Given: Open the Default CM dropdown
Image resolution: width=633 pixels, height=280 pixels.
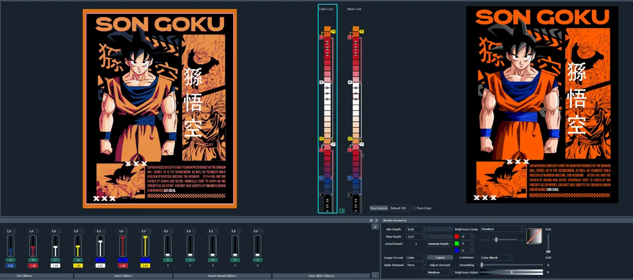Looking at the screenshot, I should 400,208.
